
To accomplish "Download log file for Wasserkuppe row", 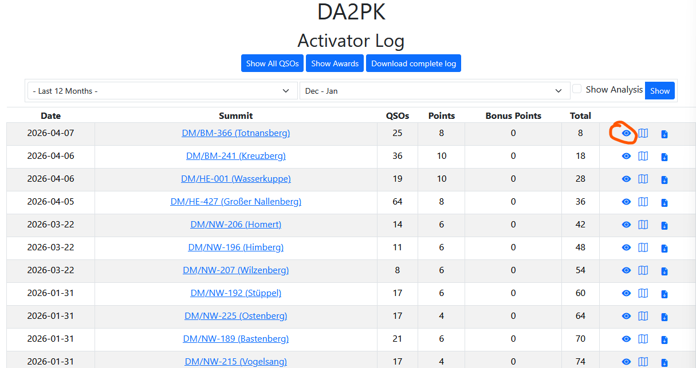I will coord(664,179).
